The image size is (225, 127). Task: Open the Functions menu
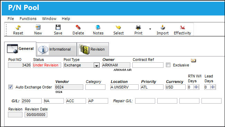(x=28, y=19)
